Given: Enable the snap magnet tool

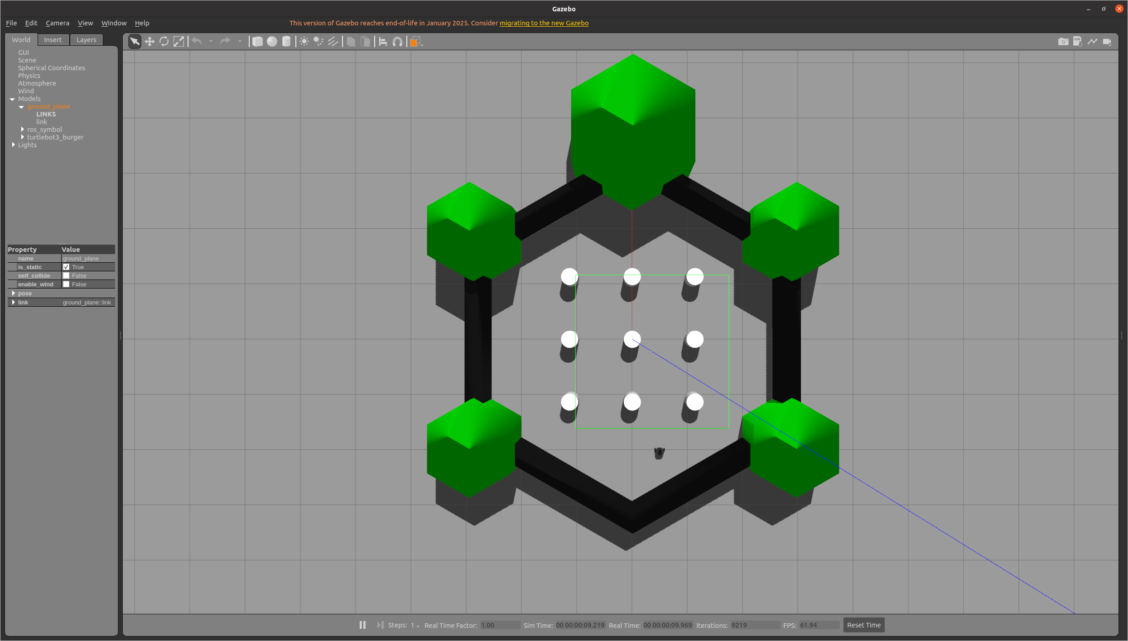Looking at the screenshot, I should (x=397, y=42).
